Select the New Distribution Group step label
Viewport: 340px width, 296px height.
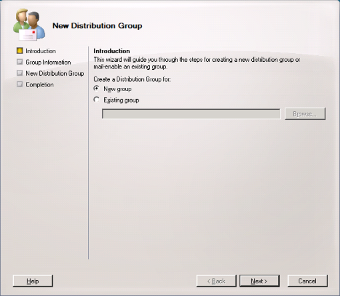click(x=55, y=73)
